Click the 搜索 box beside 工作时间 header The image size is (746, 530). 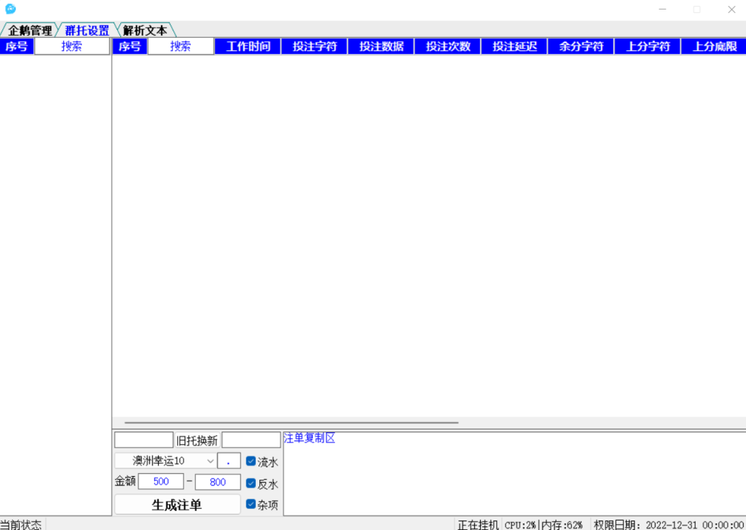tap(181, 47)
